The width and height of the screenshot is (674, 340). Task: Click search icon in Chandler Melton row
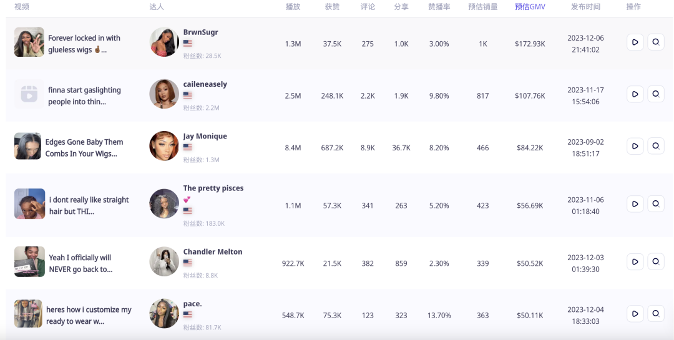click(656, 262)
